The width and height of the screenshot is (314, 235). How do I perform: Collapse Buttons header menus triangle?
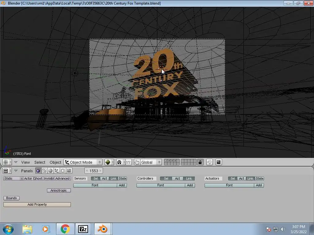tap(16, 171)
